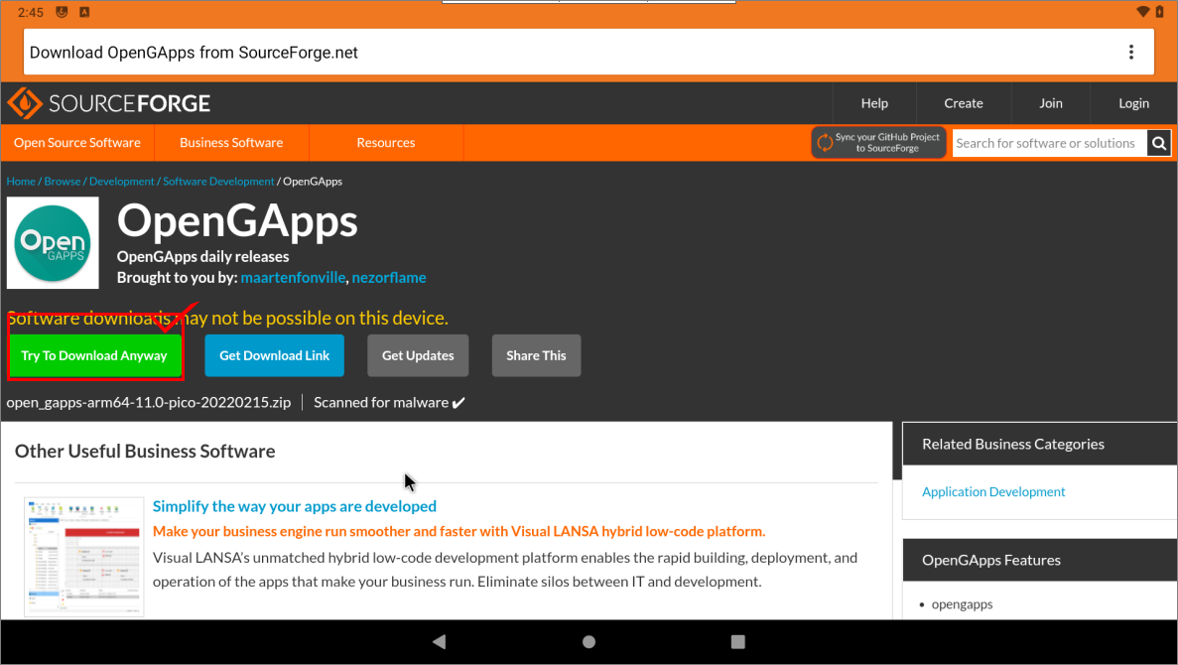Open the nezorflame author link

[389, 277]
